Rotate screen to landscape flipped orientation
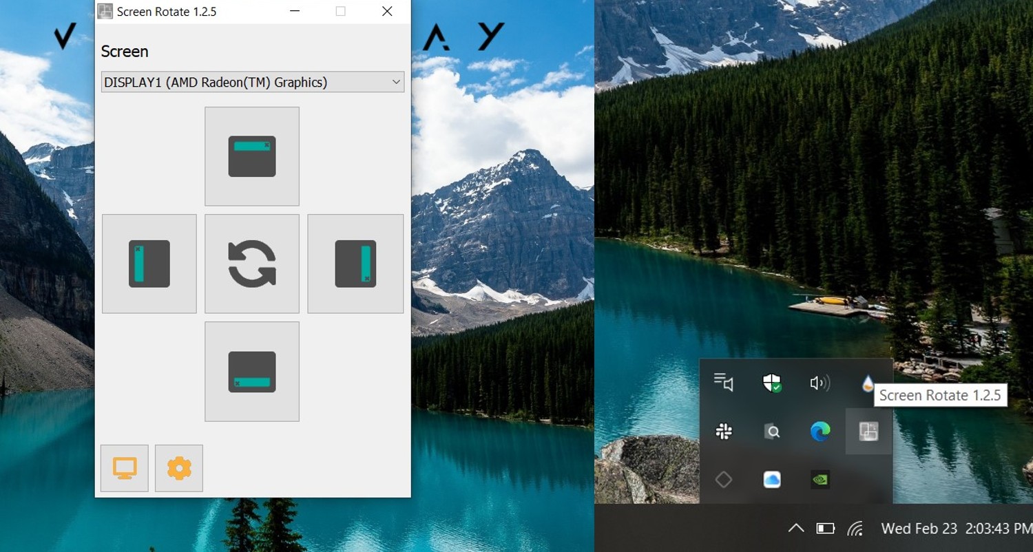 251,371
